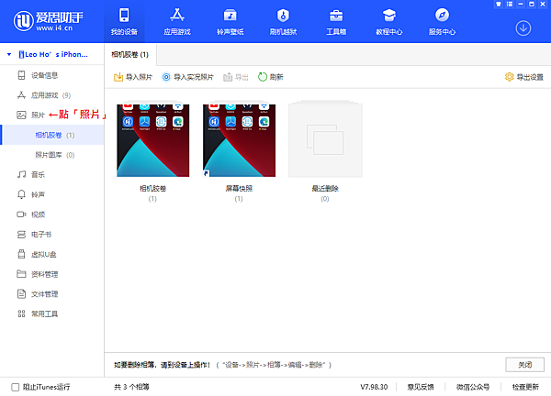Open the 教程中心 tutorial center
This screenshot has width=551, height=396.
[x=389, y=22]
